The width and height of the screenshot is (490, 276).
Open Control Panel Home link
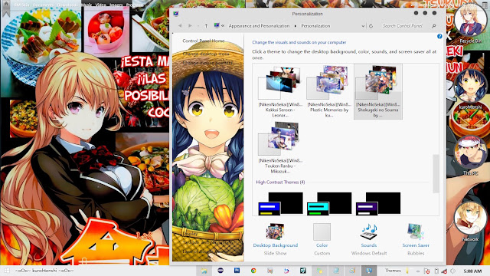click(x=204, y=41)
